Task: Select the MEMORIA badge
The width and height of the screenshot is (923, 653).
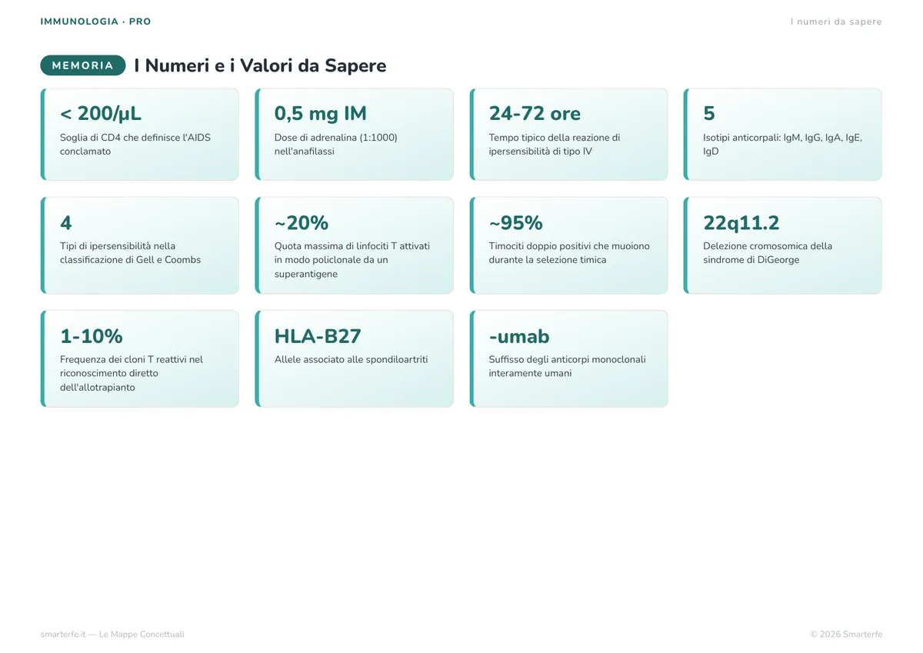Action: tap(82, 65)
